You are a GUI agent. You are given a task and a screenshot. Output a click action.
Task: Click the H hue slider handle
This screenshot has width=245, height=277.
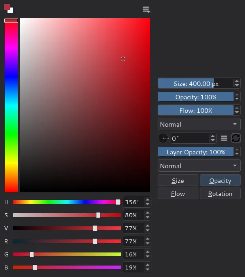(118, 202)
